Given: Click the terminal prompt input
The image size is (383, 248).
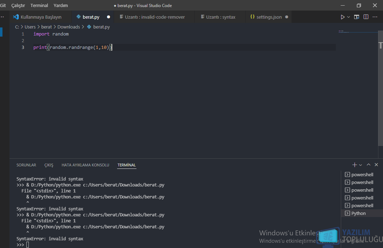Looking at the screenshot, I should point(27,244).
